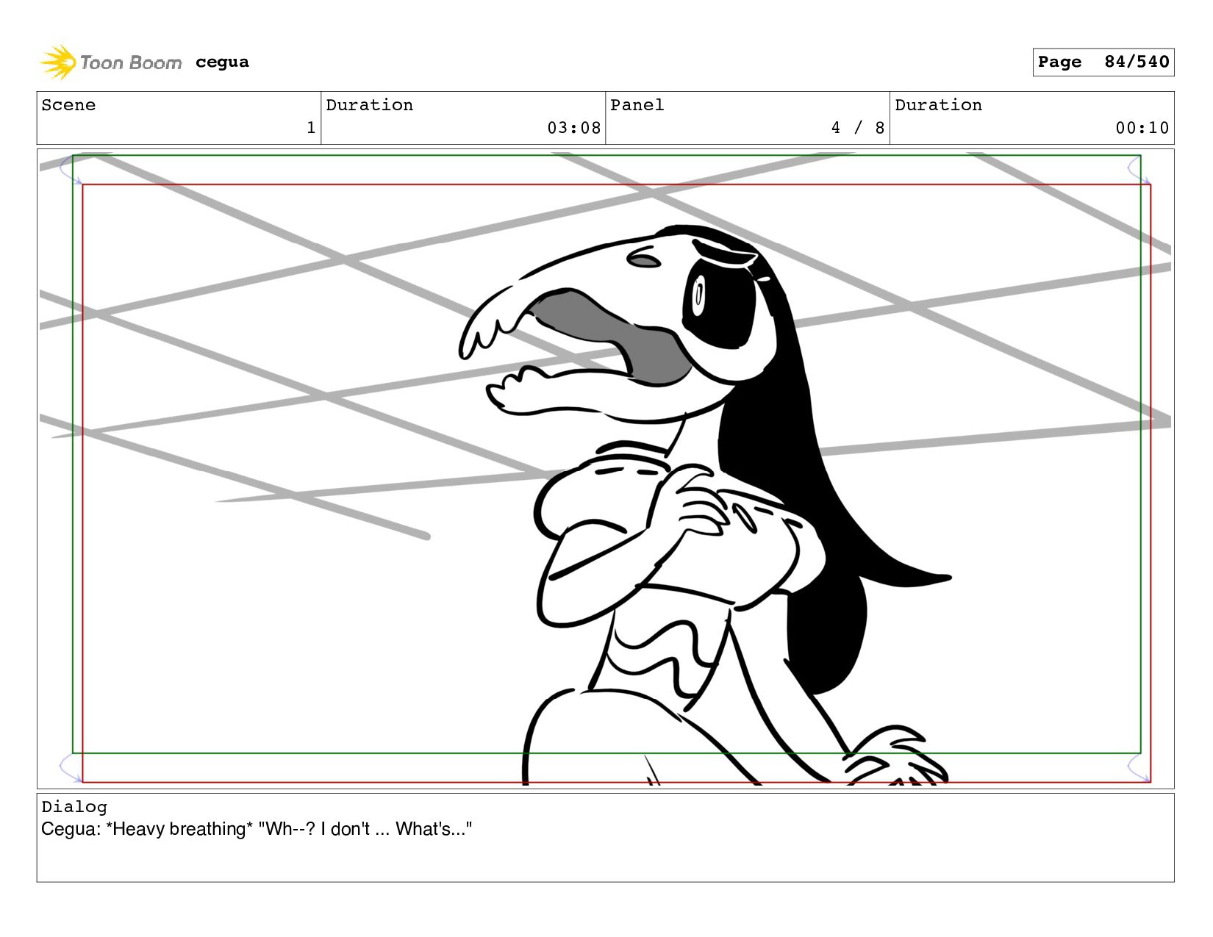
Task: Select the 'Scene' header label
Action: point(68,105)
